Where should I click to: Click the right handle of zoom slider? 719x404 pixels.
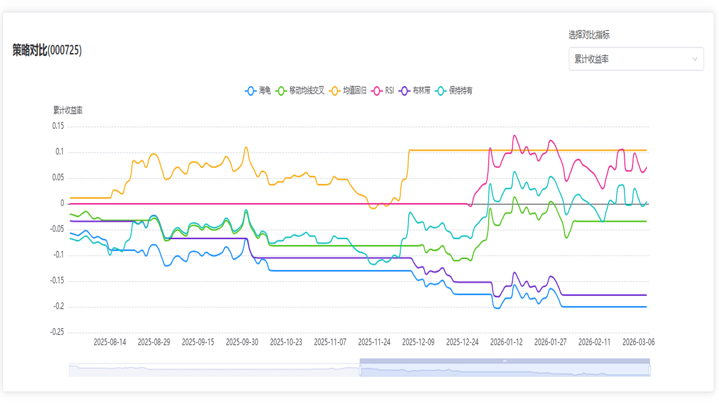[x=650, y=370]
